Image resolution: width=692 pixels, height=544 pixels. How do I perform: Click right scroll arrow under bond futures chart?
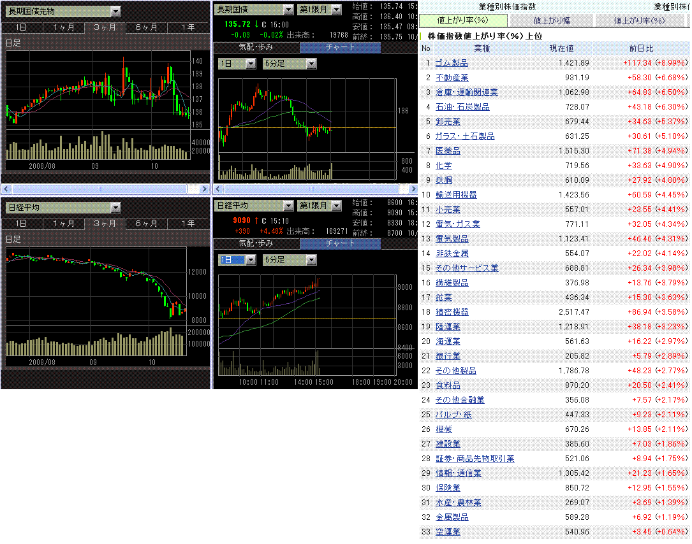[x=205, y=189]
